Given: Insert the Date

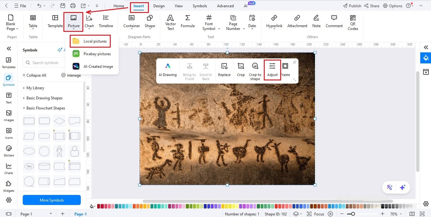Looking at the screenshot, I should point(252,22).
